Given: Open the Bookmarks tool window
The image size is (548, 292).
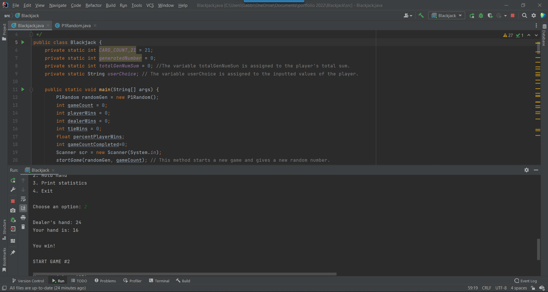Looking at the screenshot, I should tap(4, 259).
